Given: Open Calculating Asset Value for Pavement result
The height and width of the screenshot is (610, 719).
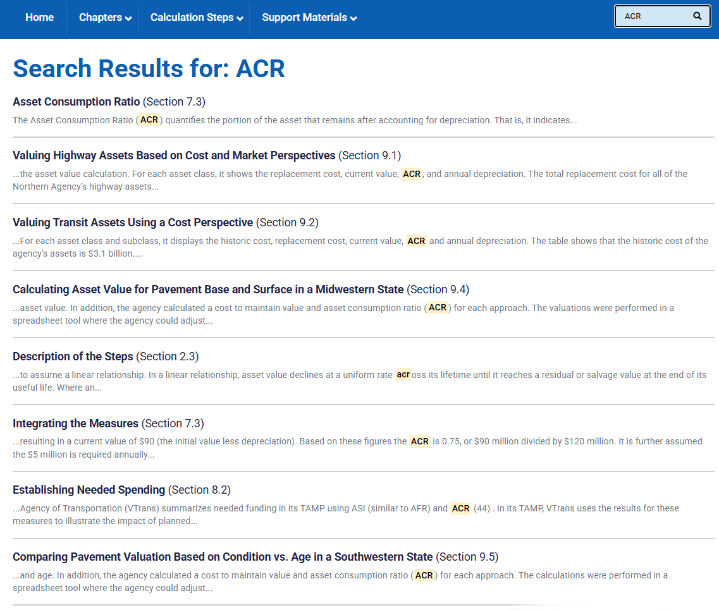Looking at the screenshot, I should pos(208,290).
